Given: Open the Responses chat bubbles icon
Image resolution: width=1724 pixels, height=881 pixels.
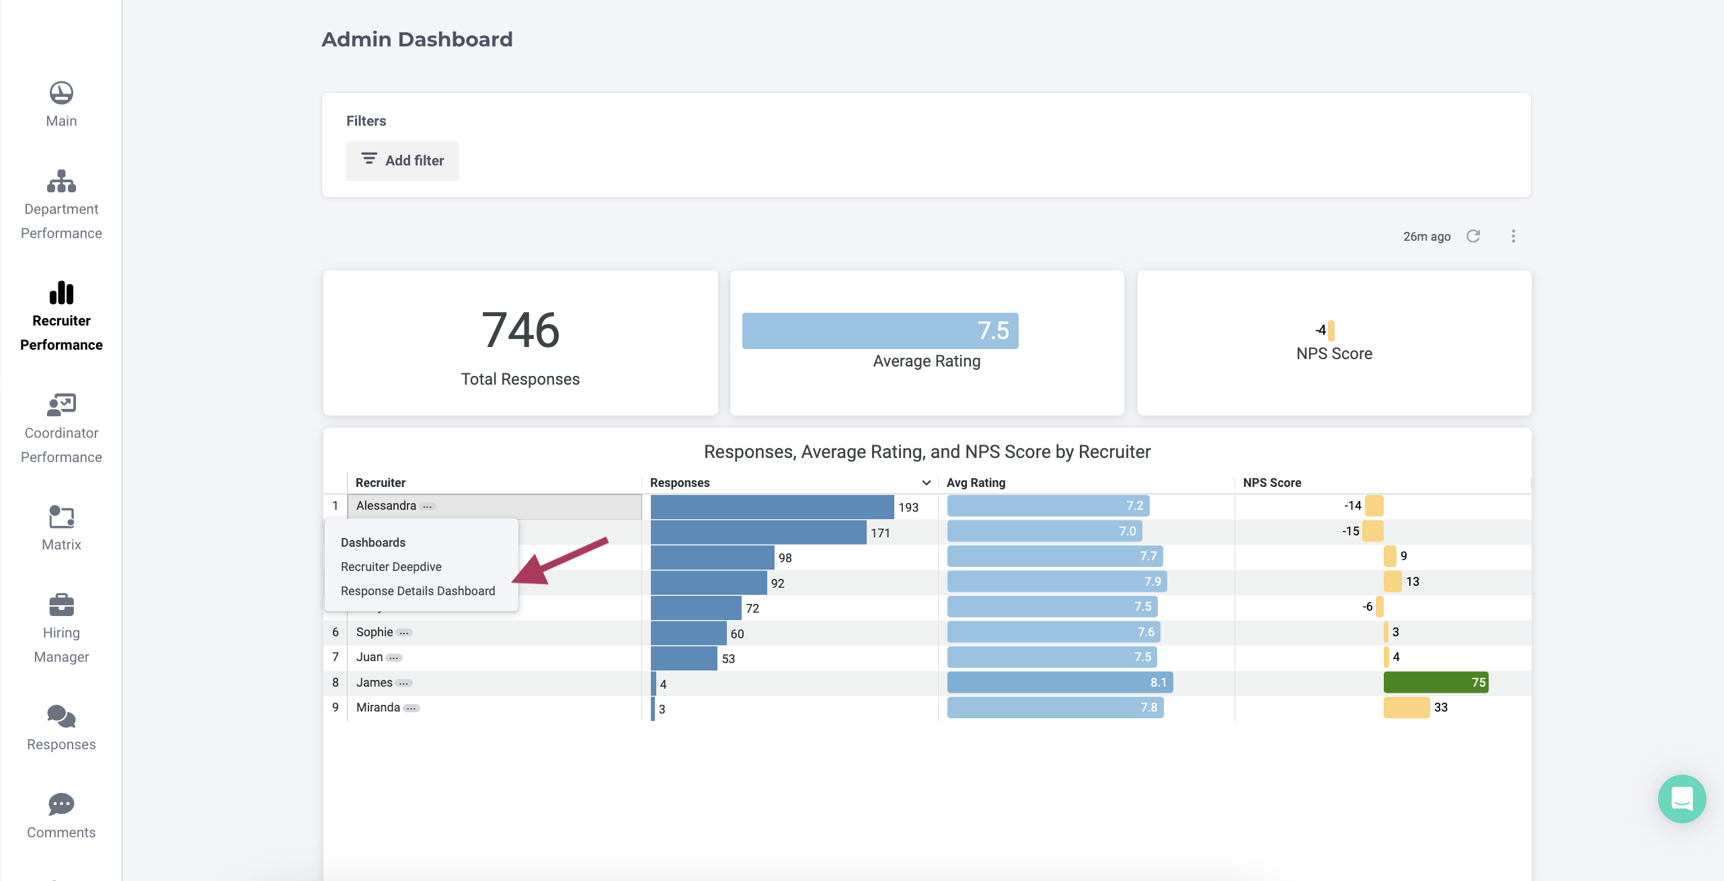Looking at the screenshot, I should (61, 716).
